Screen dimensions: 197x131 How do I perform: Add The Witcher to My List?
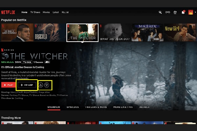pos(27,85)
